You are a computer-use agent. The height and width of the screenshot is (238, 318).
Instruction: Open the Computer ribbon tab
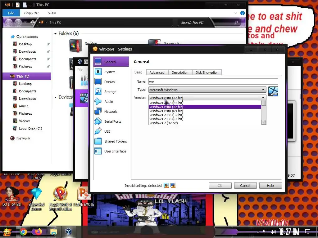[32, 13]
